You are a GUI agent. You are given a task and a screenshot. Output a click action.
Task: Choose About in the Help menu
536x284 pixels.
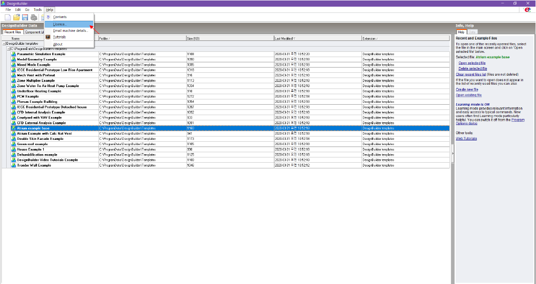58,44
